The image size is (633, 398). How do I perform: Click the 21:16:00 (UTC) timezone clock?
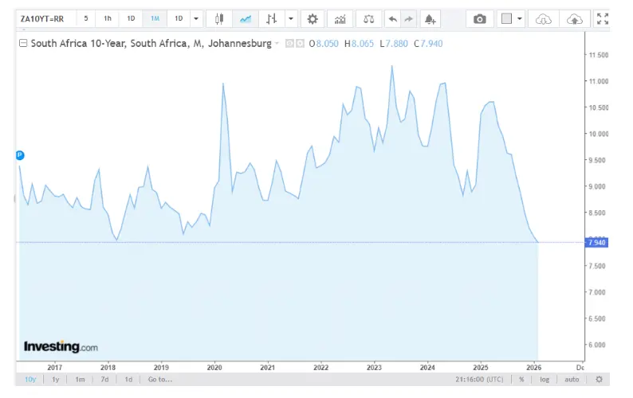(x=479, y=380)
